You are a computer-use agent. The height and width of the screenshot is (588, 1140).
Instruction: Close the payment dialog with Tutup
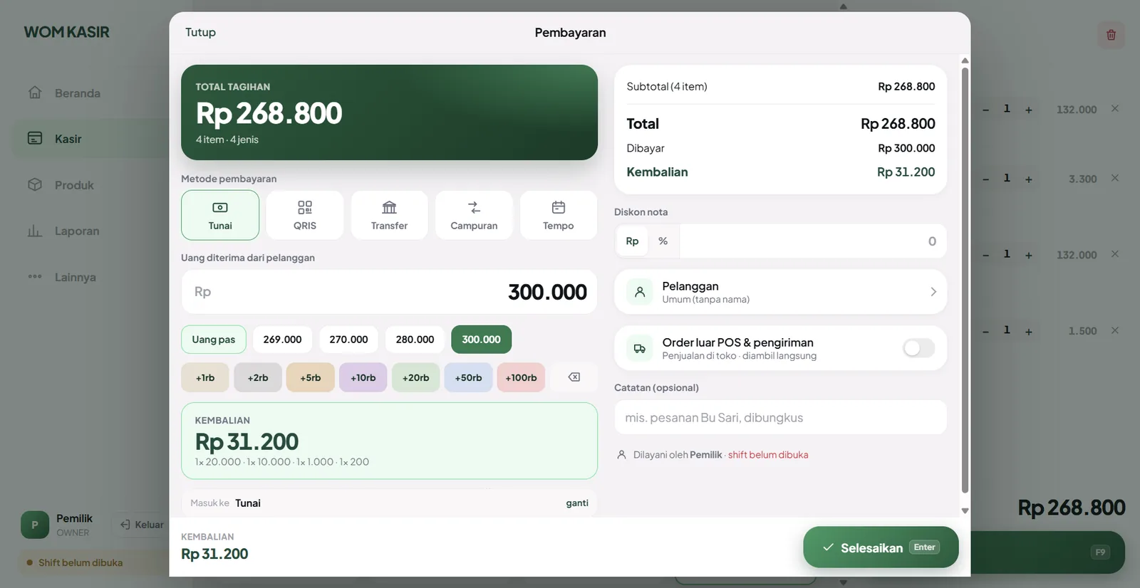click(x=200, y=32)
